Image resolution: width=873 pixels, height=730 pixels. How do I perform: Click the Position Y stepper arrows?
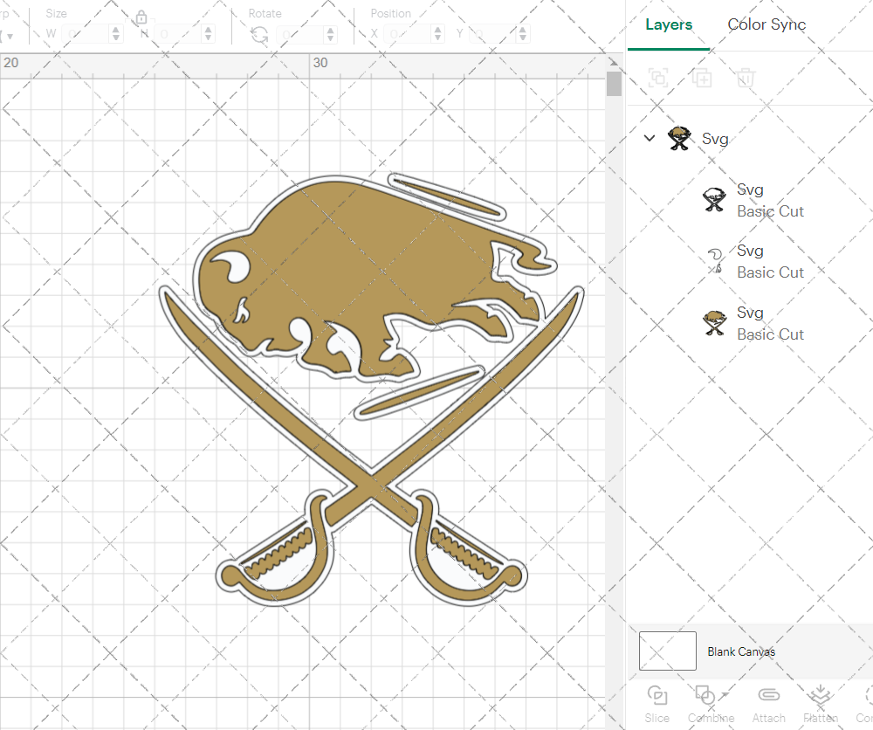pos(523,34)
